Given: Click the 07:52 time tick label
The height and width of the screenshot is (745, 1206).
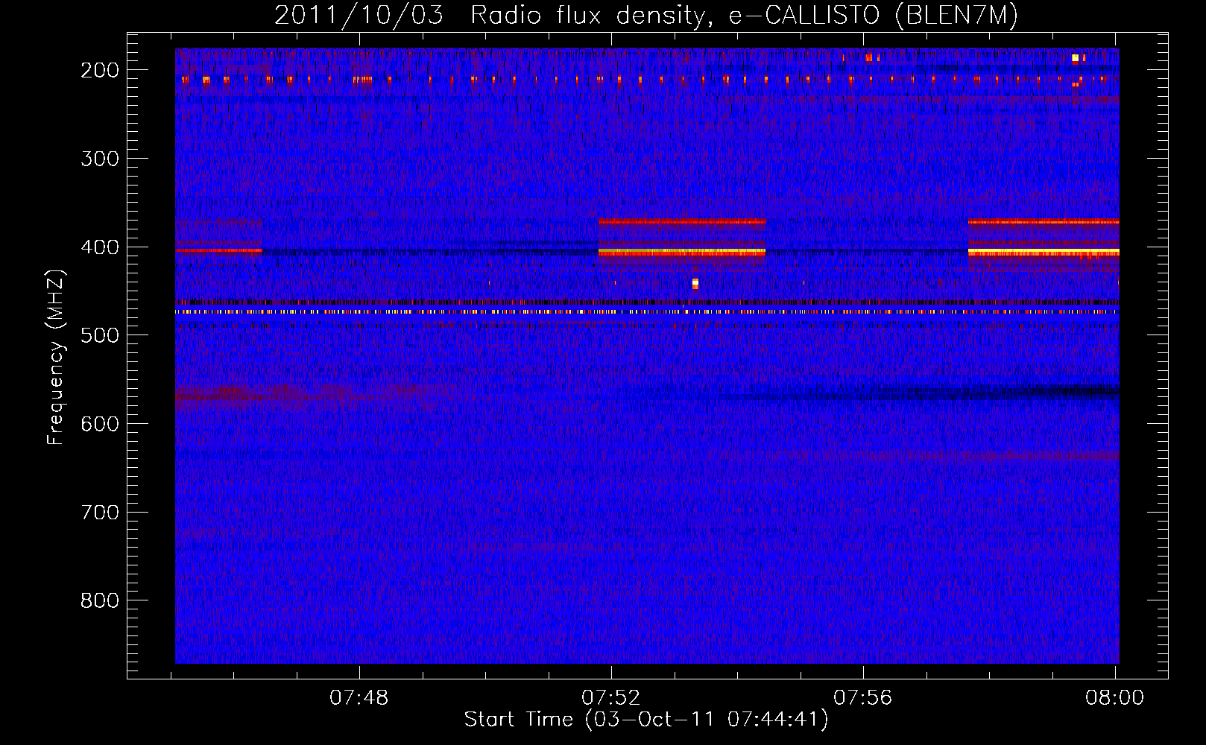Looking at the screenshot, I should click(611, 698).
